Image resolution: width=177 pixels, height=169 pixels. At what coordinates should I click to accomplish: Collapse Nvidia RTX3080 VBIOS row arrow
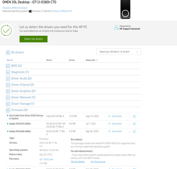8,131
